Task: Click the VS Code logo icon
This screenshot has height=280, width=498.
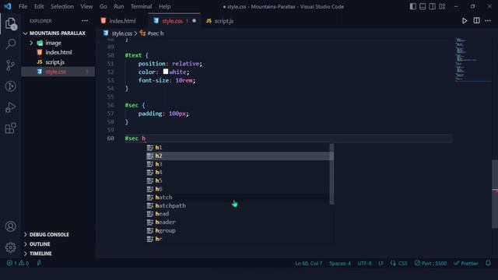Action: 7,6
